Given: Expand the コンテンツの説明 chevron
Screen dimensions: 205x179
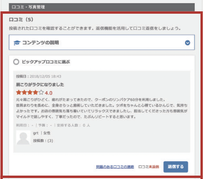Looking at the screenshot, I should pyautogui.click(x=187, y=43).
